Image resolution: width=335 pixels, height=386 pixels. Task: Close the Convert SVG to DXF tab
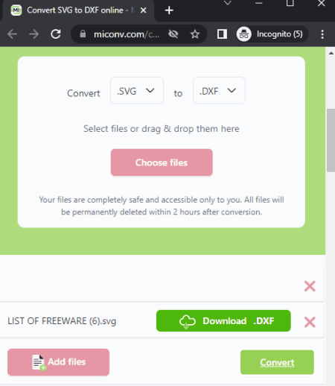click(x=143, y=10)
